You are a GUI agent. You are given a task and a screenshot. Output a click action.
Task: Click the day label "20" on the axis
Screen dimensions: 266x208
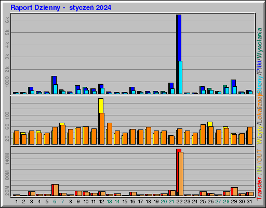(x=164, y=202)
